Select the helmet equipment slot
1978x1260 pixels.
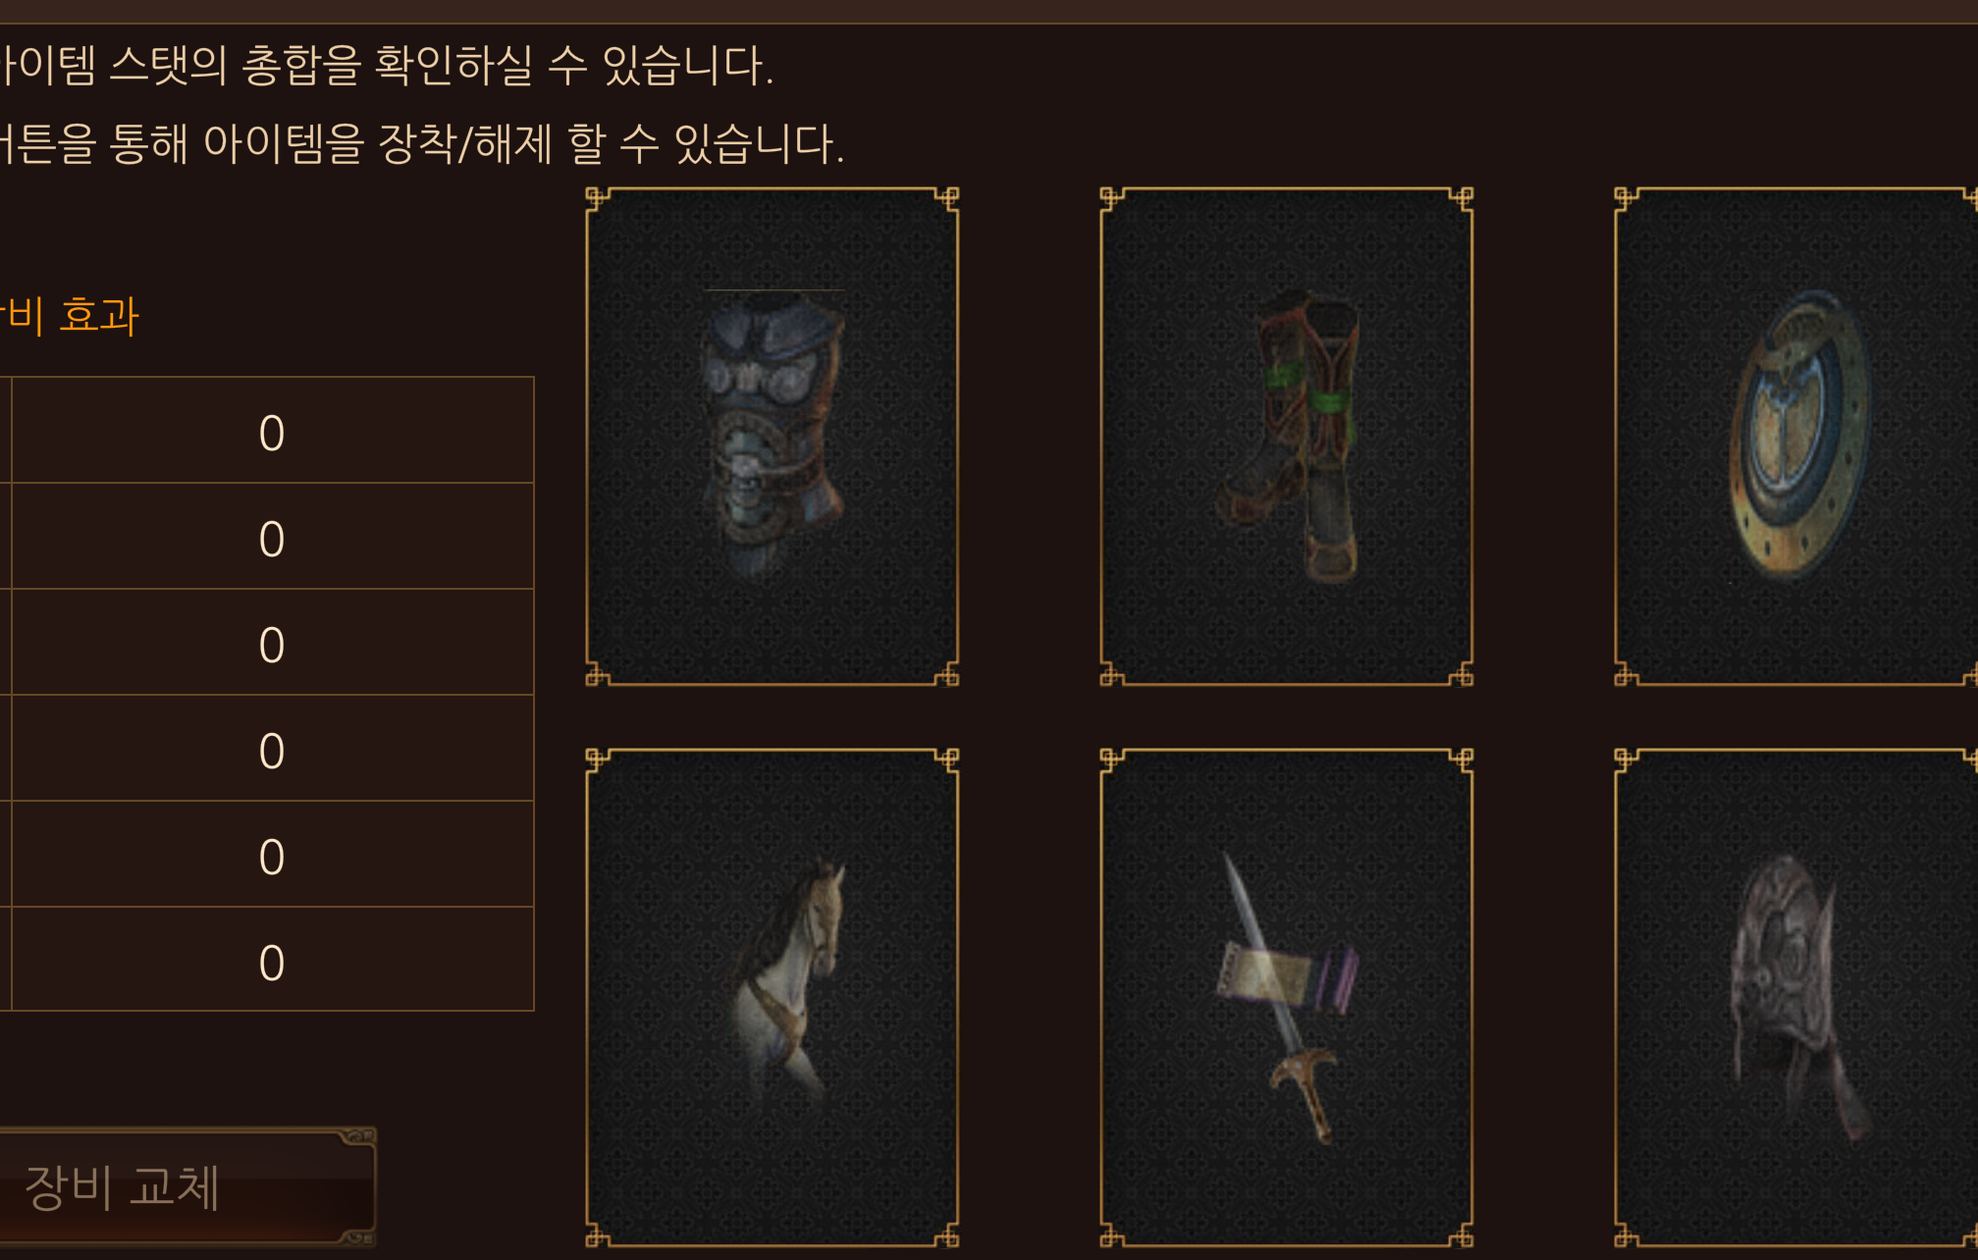point(1795,998)
